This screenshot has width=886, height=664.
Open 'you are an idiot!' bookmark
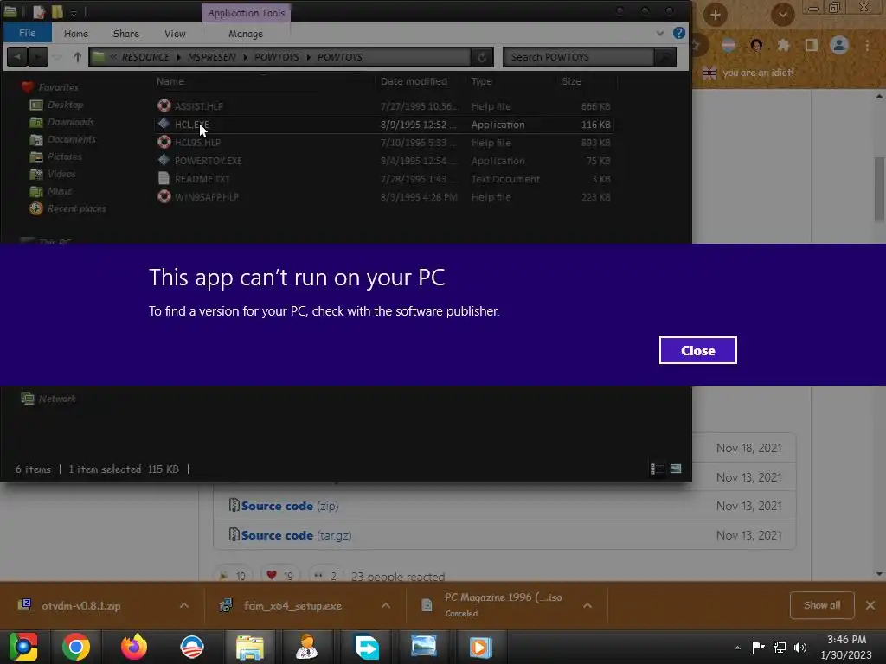(748, 73)
